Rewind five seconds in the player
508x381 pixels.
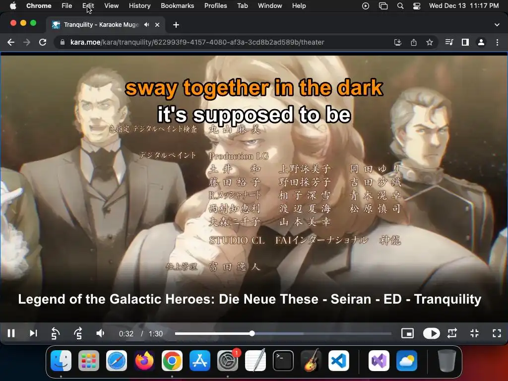point(56,333)
